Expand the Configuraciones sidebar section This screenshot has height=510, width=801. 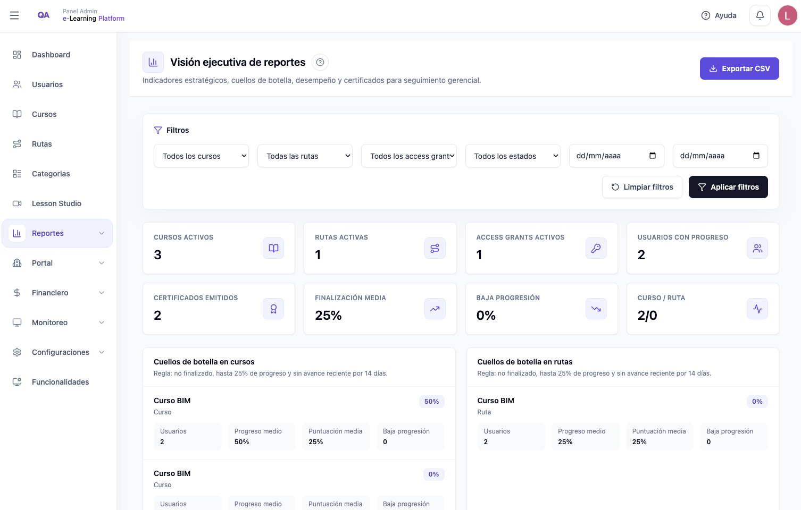(x=57, y=352)
